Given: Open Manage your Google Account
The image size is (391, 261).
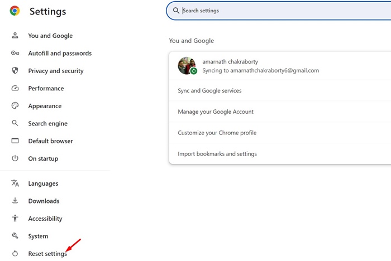Looking at the screenshot, I should coord(280,112).
